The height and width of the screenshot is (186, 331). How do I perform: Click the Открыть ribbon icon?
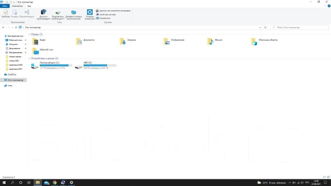coord(14,13)
